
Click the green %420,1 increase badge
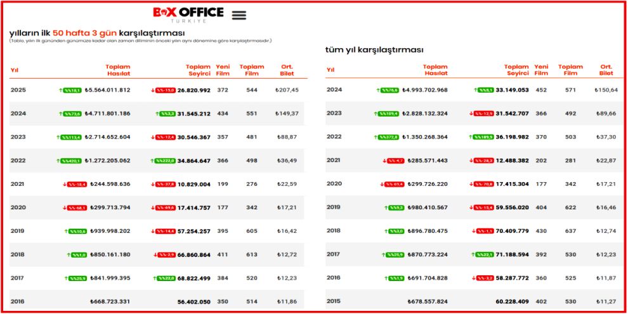pyautogui.click(x=71, y=161)
